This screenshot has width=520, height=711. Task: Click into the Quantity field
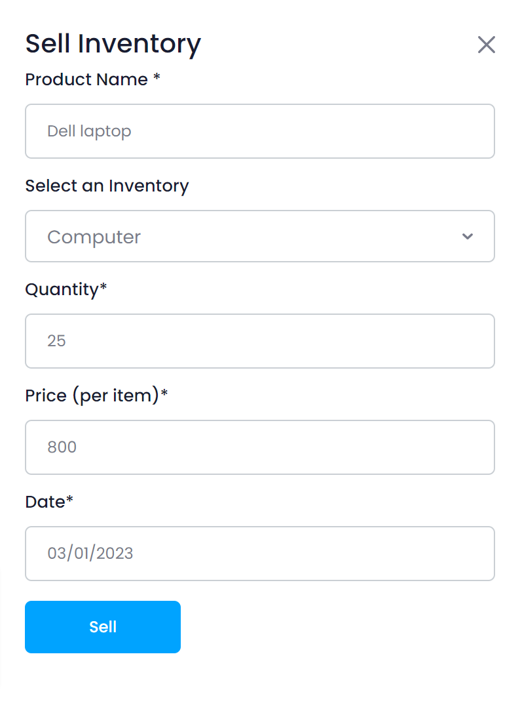259,341
